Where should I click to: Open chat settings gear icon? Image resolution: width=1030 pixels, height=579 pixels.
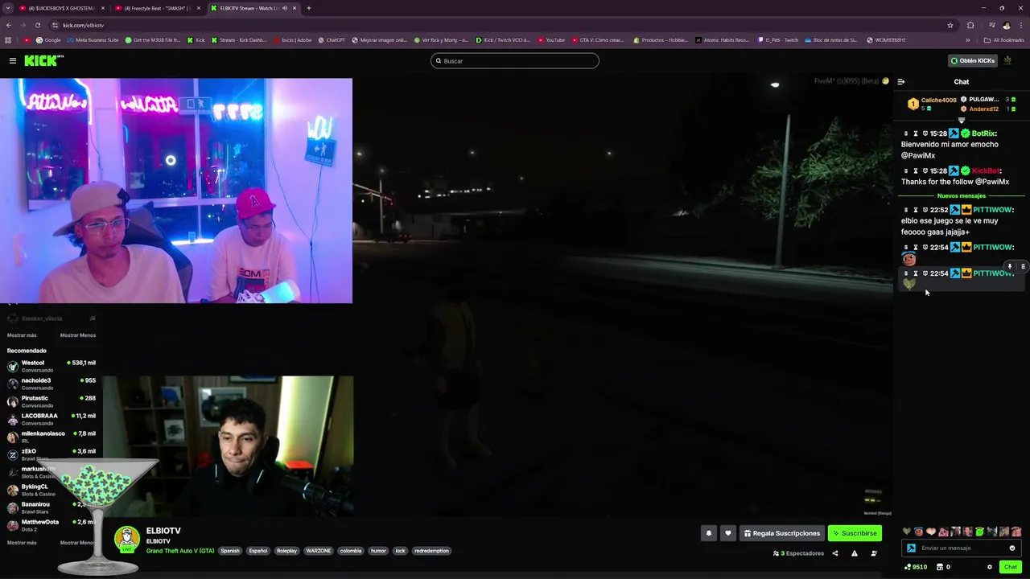pyautogui.click(x=990, y=567)
